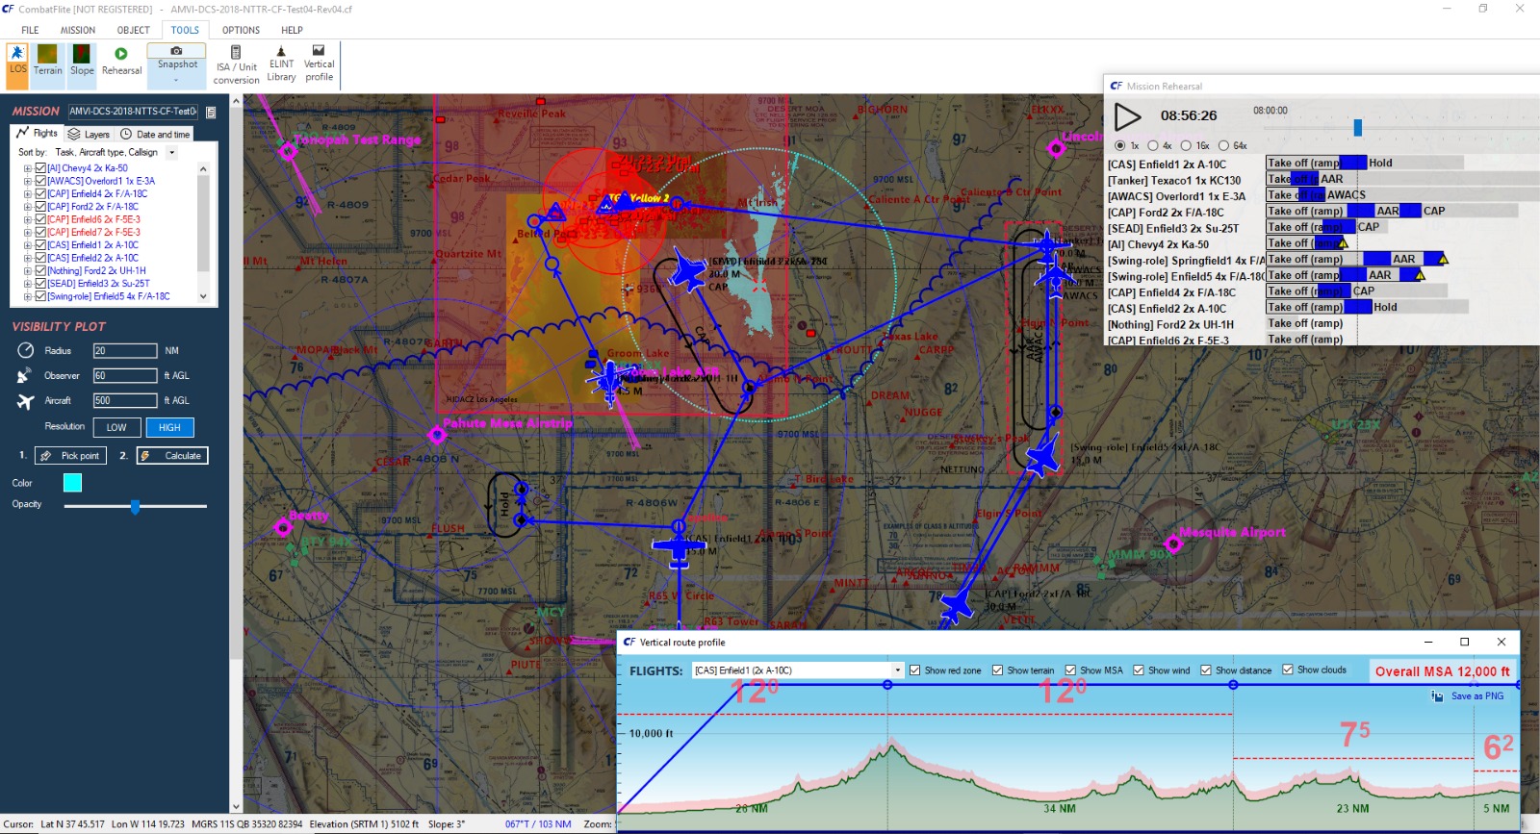Click the flights list scrollbar down arrow
This screenshot has width=1540, height=834.
203,296
